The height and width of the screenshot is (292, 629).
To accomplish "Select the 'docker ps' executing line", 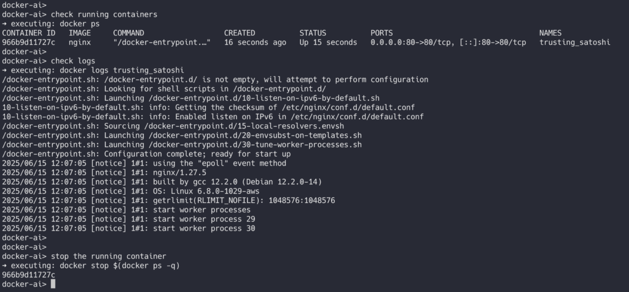I will click(x=51, y=24).
